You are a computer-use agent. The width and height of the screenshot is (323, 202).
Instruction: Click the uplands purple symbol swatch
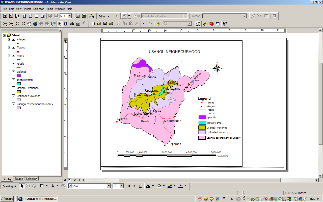point(19,76)
